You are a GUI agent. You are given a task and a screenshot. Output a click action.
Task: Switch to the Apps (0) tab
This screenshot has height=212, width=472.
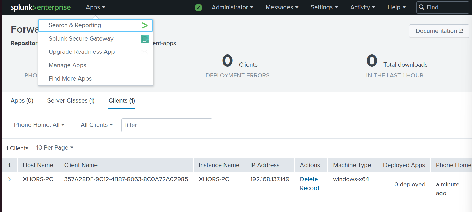pos(22,101)
